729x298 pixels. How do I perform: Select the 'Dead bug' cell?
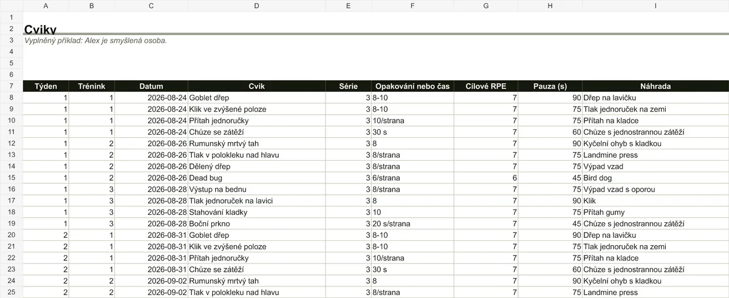click(256, 178)
